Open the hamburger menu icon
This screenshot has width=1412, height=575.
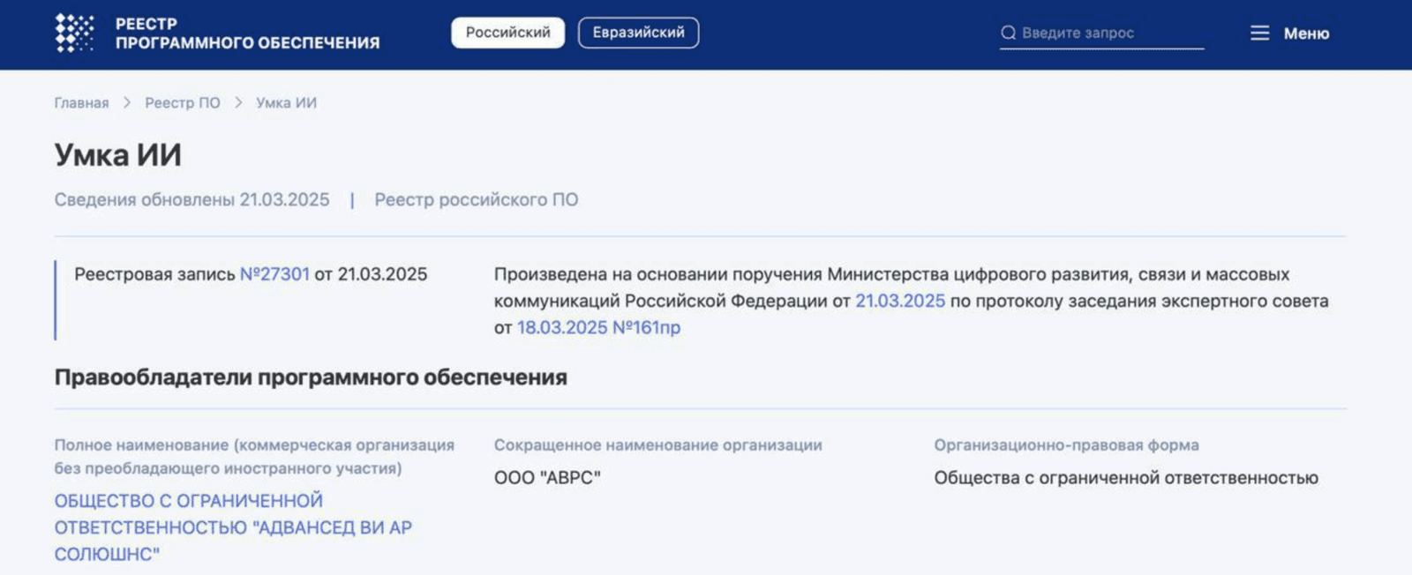coord(1259,33)
